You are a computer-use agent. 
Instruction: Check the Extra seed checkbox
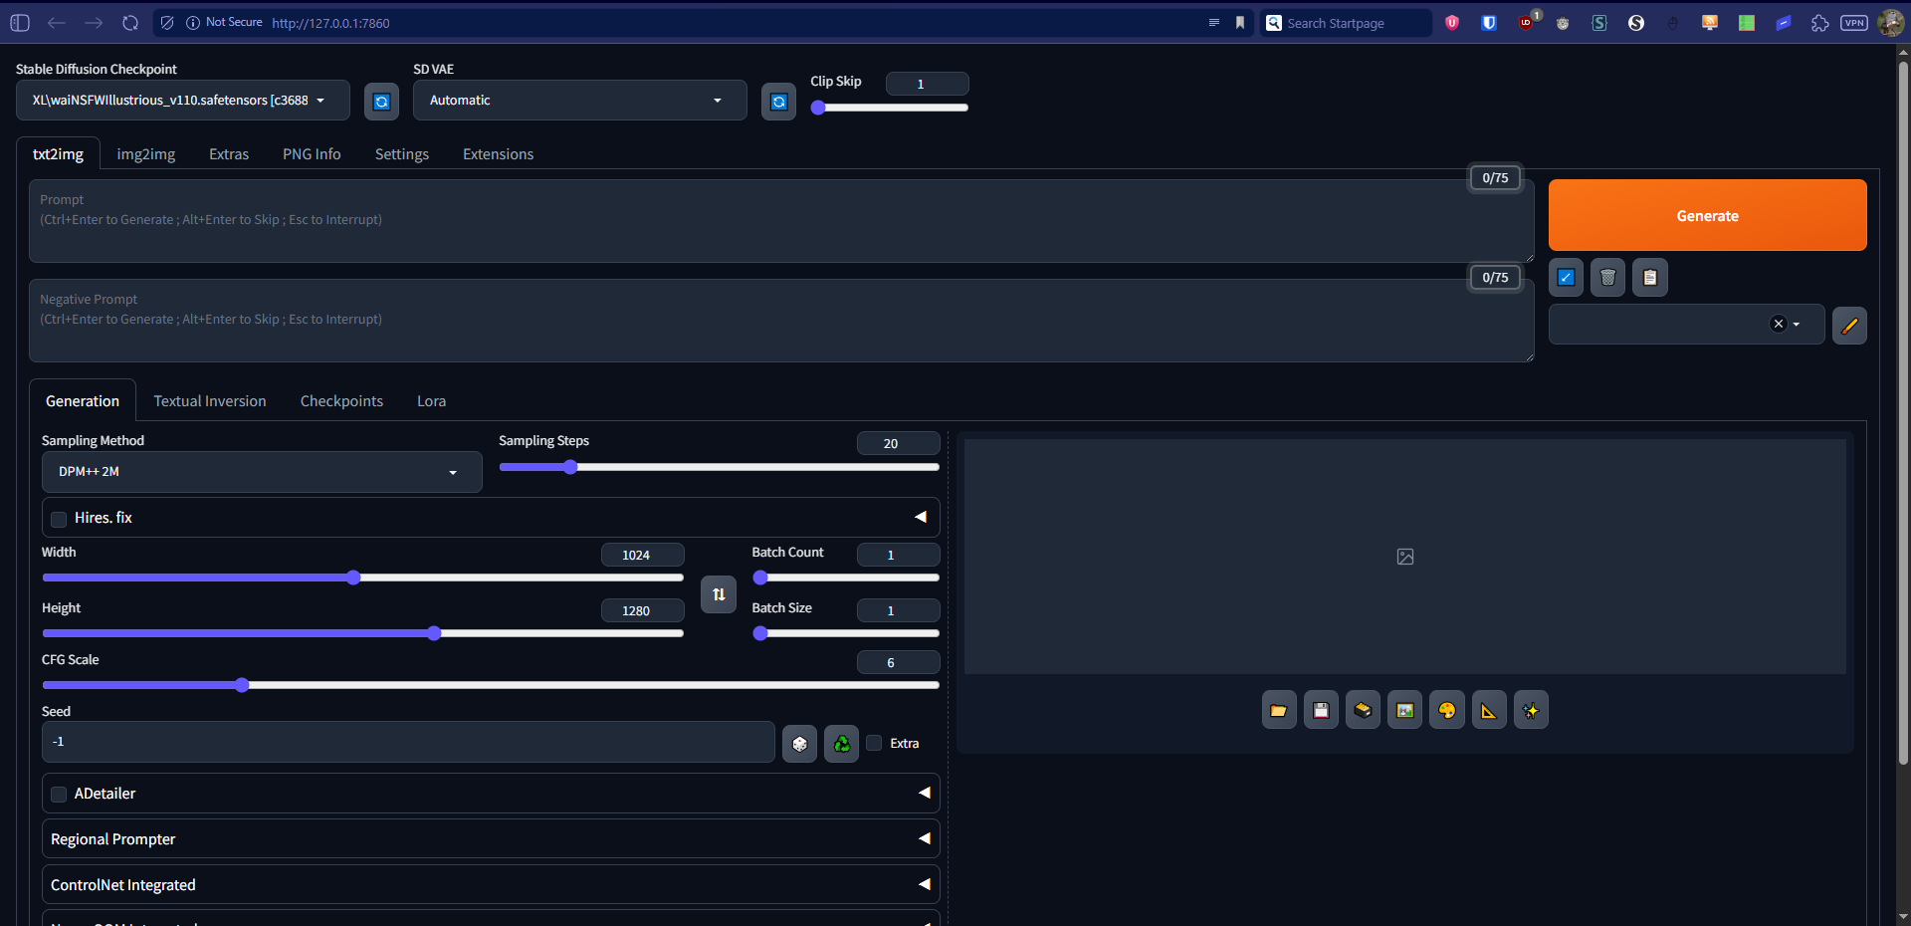click(x=874, y=743)
